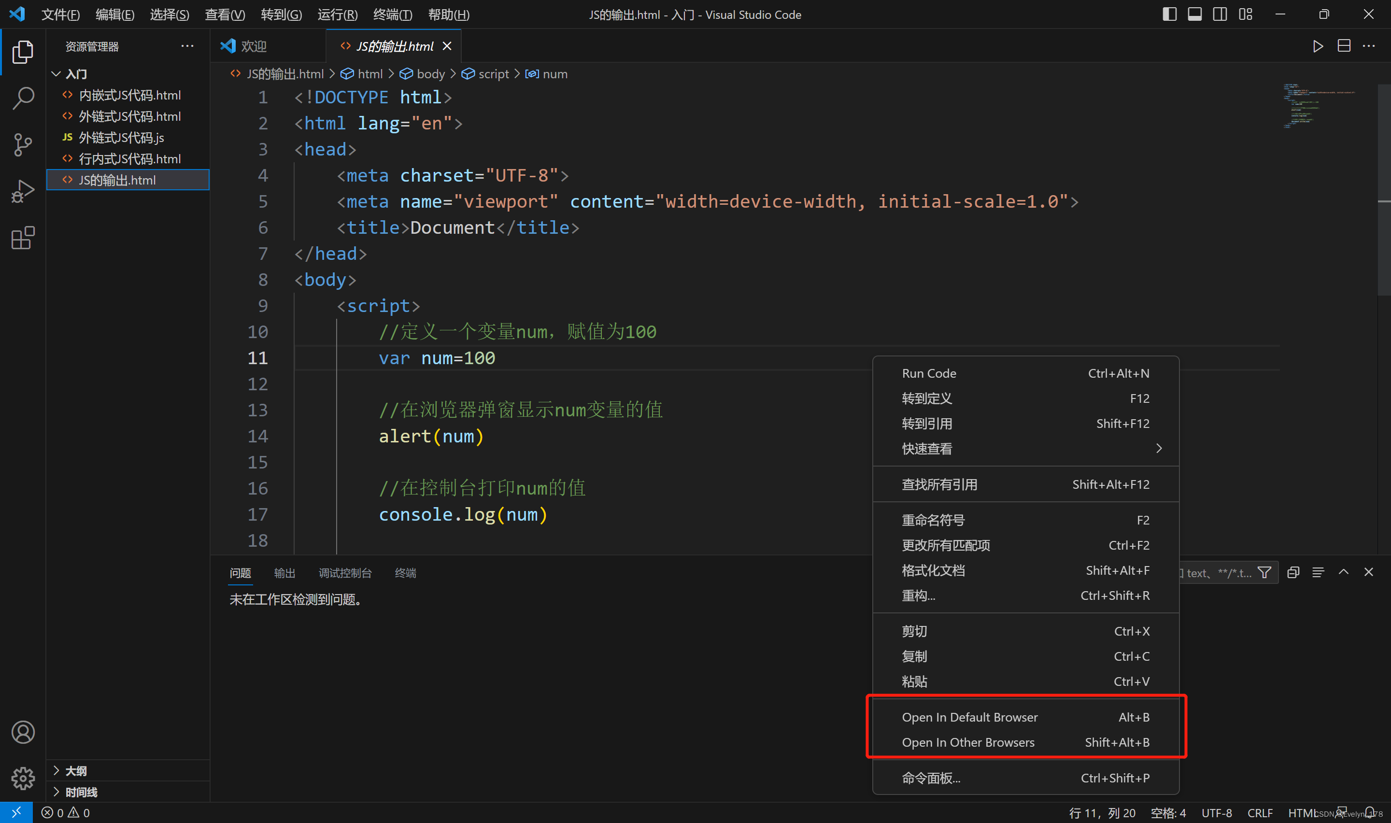Open the Explorer more actions ellipsis
The width and height of the screenshot is (1391, 823).
(187, 46)
